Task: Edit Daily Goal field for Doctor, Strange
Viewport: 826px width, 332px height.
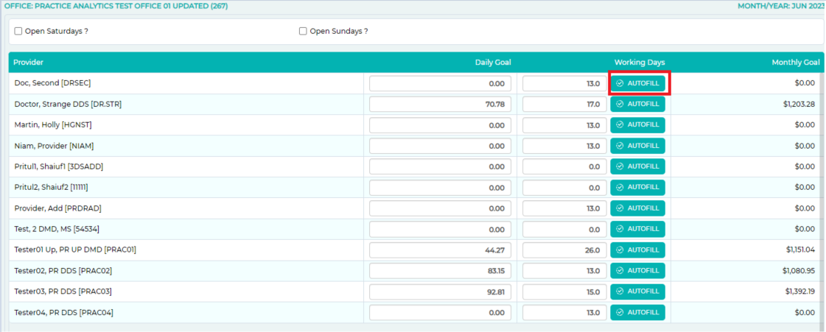Action: point(440,104)
